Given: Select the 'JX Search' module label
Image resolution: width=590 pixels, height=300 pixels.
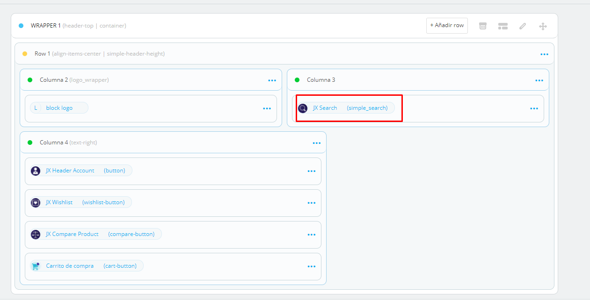Looking at the screenshot, I should click(x=325, y=108).
